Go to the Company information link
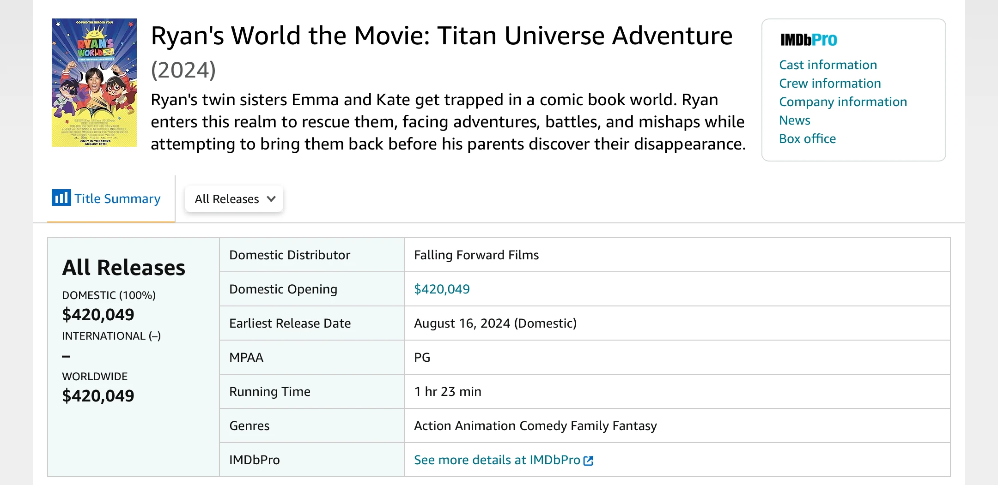 [843, 102]
